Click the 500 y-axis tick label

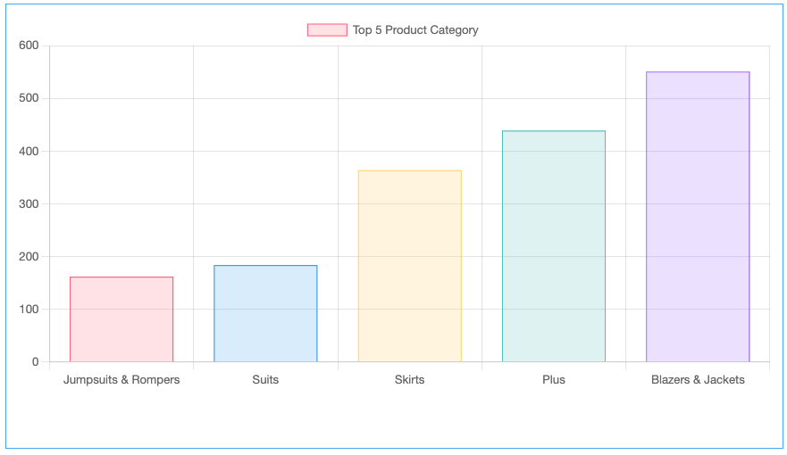coord(29,98)
